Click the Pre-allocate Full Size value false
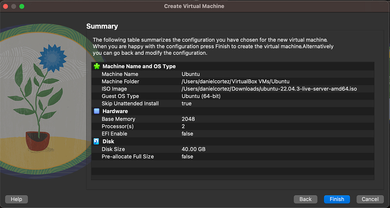The height and width of the screenshot is (208, 390). tap(187, 157)
